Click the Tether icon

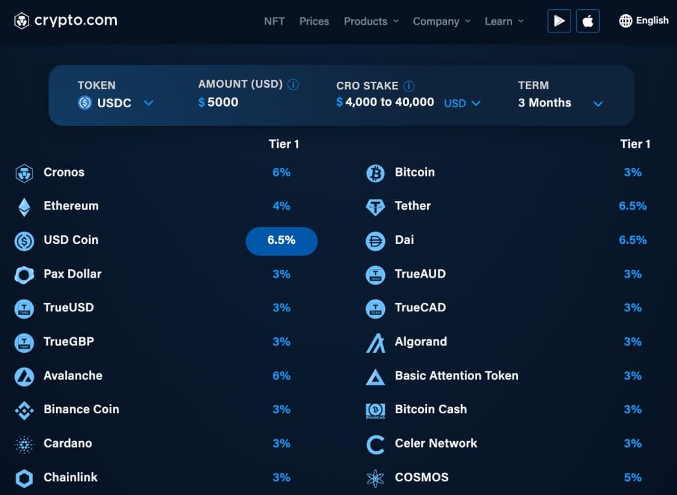pyautogui.click(x=375, y=207)
